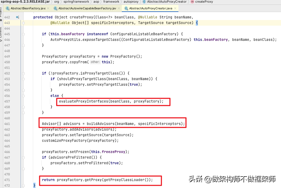Collapse the advisorsPreFiltered if block at line 467

23,158
